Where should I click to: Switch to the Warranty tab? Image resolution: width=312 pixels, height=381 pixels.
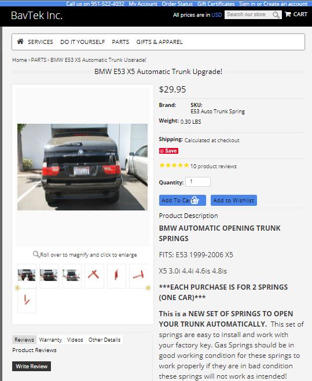click(x=50, y=340)
